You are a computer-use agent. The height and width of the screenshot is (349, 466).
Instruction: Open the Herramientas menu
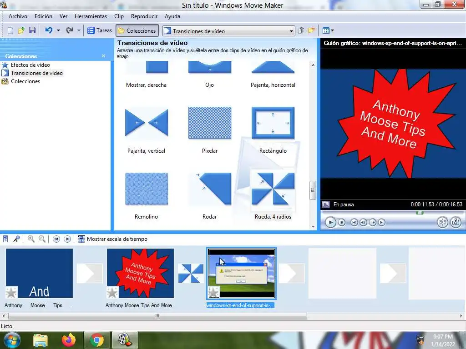click(x=91, y=16)
